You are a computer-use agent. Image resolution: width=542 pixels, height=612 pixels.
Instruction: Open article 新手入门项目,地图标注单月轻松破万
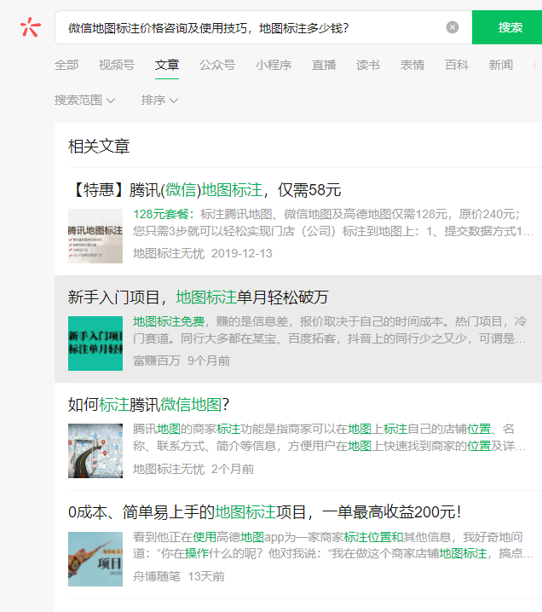pyautogui.click(x=198, y=297)
